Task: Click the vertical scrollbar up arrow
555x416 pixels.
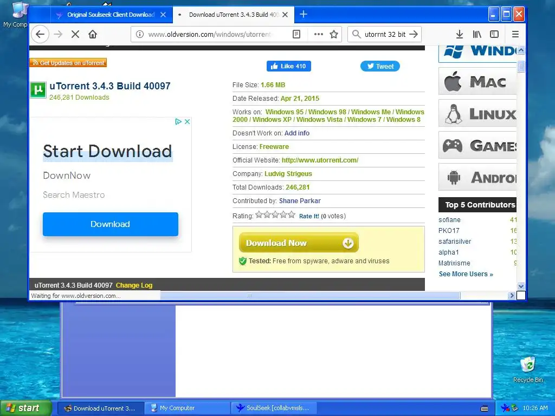Action: tap(521, 50)
